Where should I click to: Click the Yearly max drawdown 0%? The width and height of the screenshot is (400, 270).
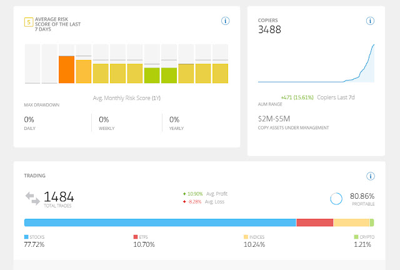pyautogui.click(x=174, y=119)
